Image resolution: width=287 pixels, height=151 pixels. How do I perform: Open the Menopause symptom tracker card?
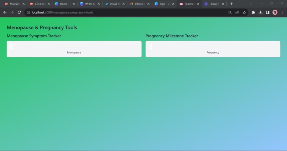point(74,49)
